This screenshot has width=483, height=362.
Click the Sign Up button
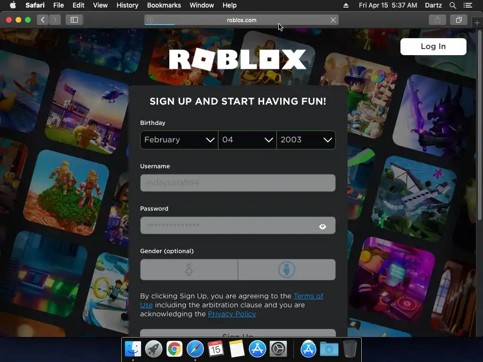point(238,333)
